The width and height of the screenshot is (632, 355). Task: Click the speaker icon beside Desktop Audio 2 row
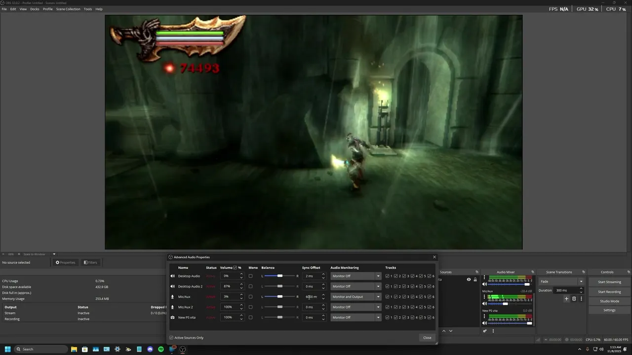[x=172, y=286]
